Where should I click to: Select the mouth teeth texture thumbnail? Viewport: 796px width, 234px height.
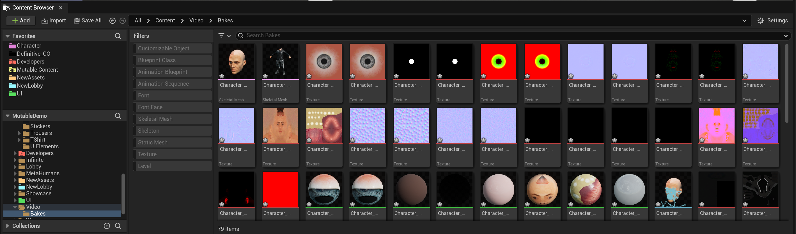[324, 125]
